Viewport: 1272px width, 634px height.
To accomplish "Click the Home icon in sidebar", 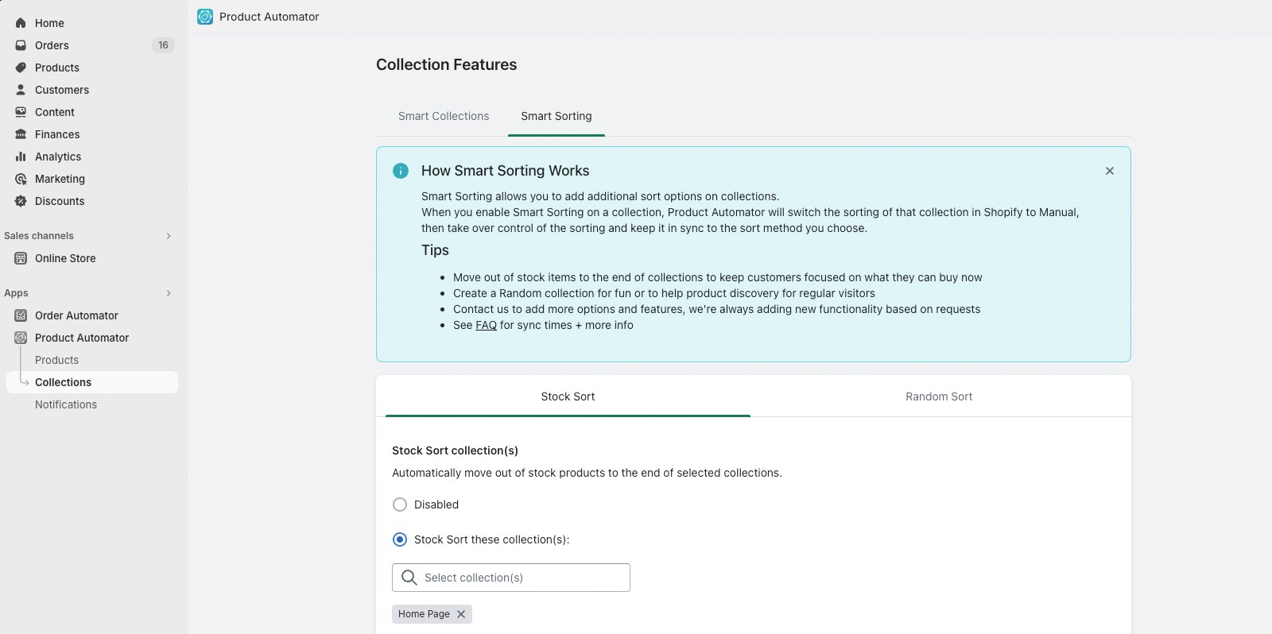I will coord(21,23).
